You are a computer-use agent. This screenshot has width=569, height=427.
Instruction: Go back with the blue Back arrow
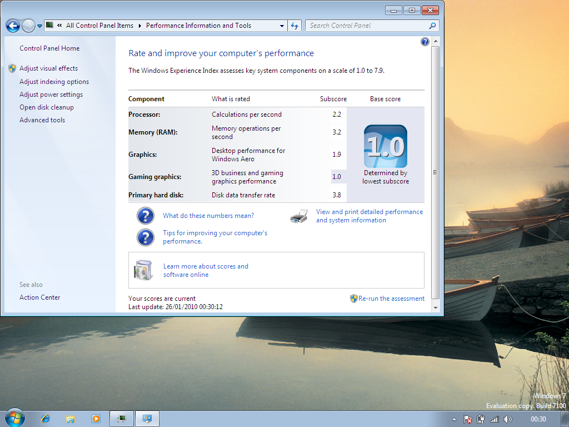(13, 26)
